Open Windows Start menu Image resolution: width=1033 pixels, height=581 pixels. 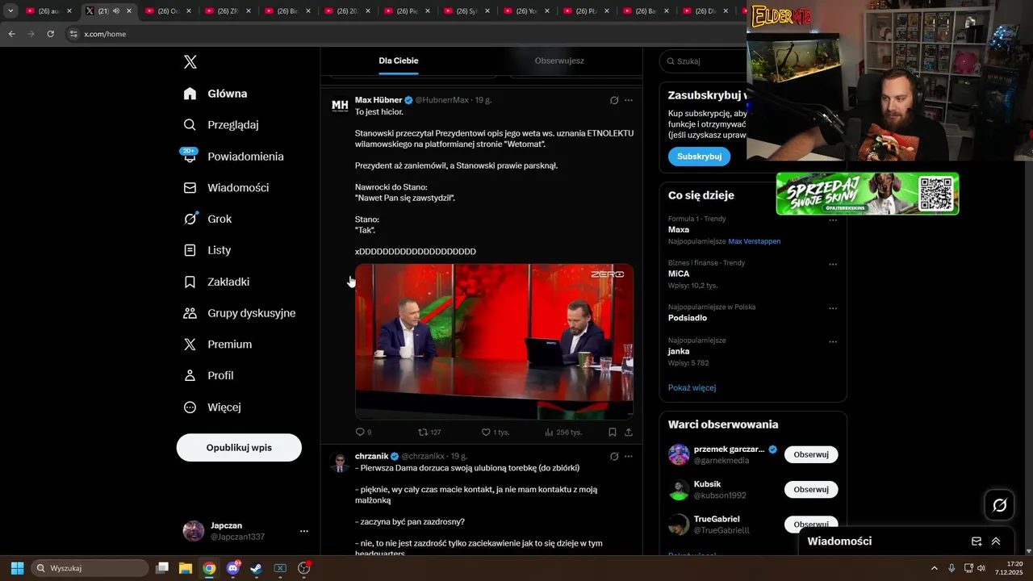pyautogui.click(x=17, y=568)
